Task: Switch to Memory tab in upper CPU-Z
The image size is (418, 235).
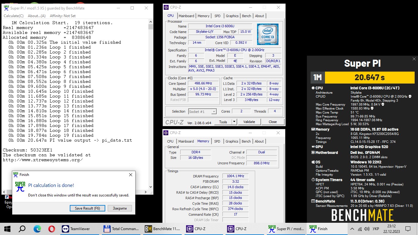Action: click(x=203, y=16)
